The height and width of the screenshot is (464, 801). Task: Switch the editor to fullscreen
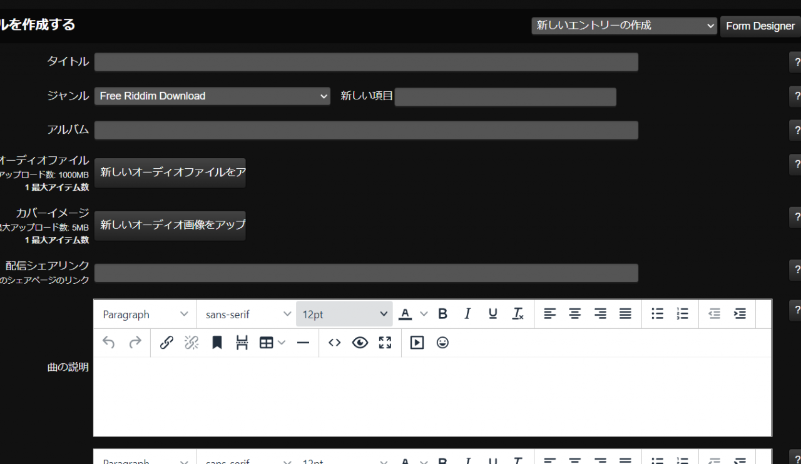385,343
